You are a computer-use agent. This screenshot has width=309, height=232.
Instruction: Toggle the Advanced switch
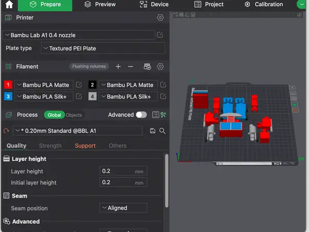pos(141,115)
